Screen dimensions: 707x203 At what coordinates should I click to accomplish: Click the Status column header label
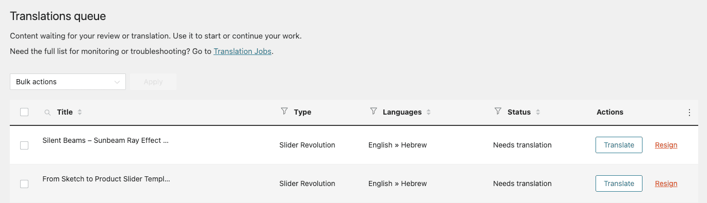(x=519, y=112)
